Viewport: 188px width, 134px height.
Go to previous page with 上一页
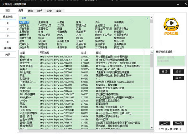(165, 123)
